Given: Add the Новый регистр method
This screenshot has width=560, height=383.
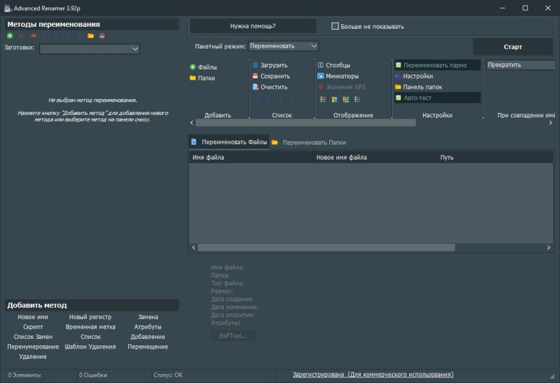Looking at the screenshot, I should click(91, 317).
